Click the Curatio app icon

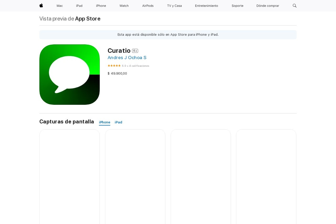point(70,75)
